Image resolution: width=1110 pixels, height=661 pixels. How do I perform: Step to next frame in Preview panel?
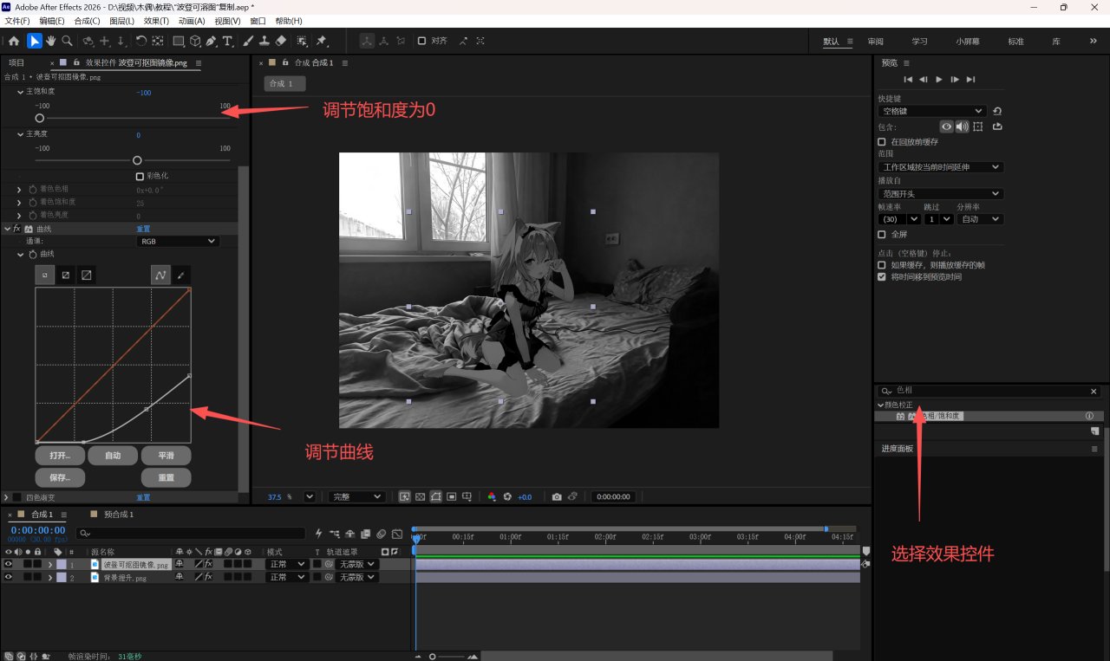click(x=955, y=80)
